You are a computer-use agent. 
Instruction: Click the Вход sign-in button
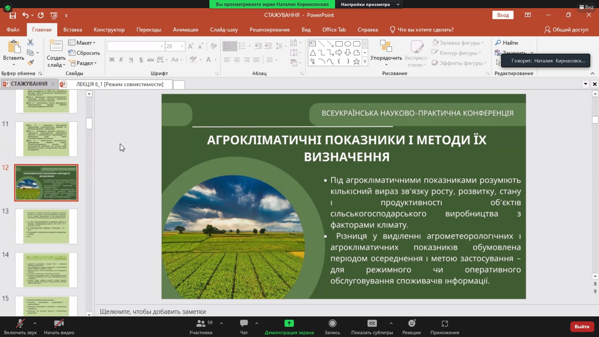tap(503, 15)
